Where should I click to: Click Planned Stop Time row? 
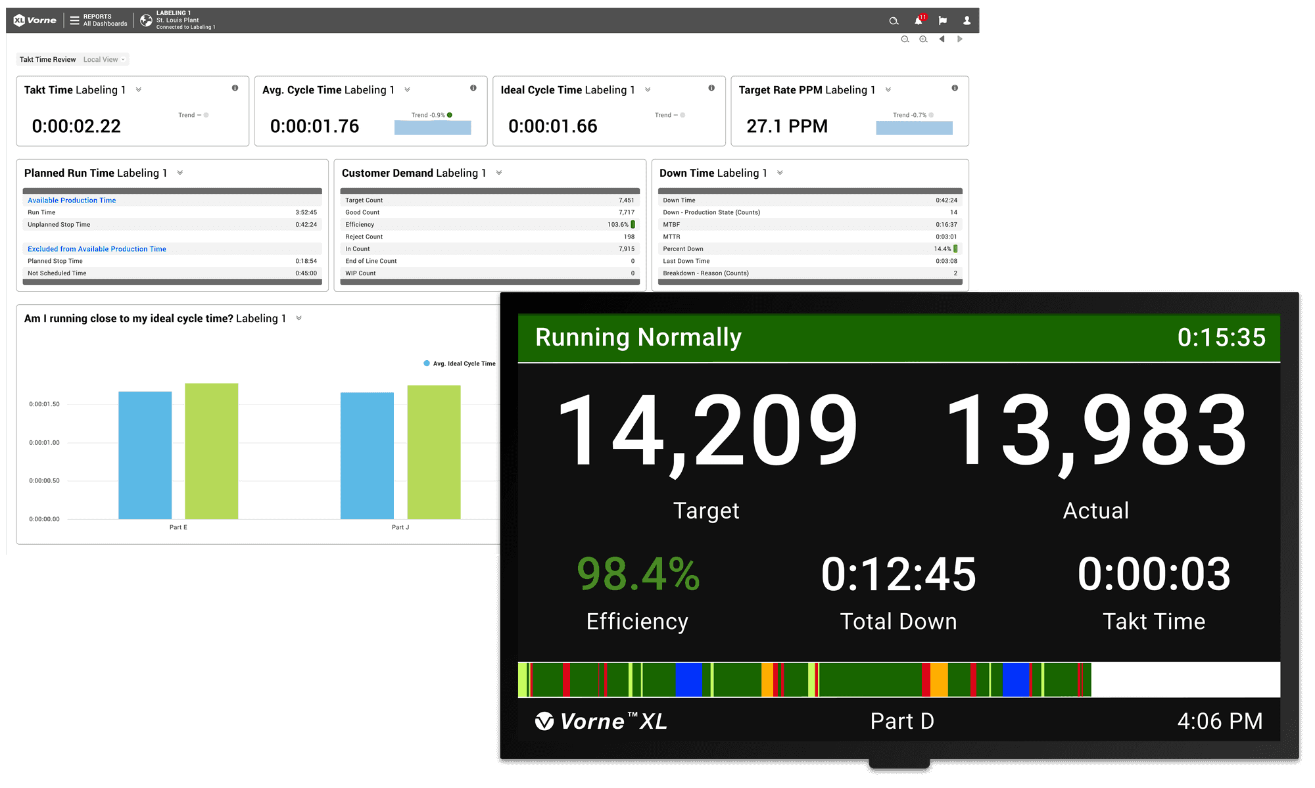[x=172, y=262]
